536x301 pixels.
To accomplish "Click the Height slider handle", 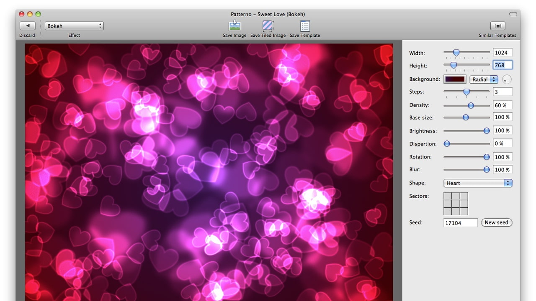I will click(x=453, y=65).
